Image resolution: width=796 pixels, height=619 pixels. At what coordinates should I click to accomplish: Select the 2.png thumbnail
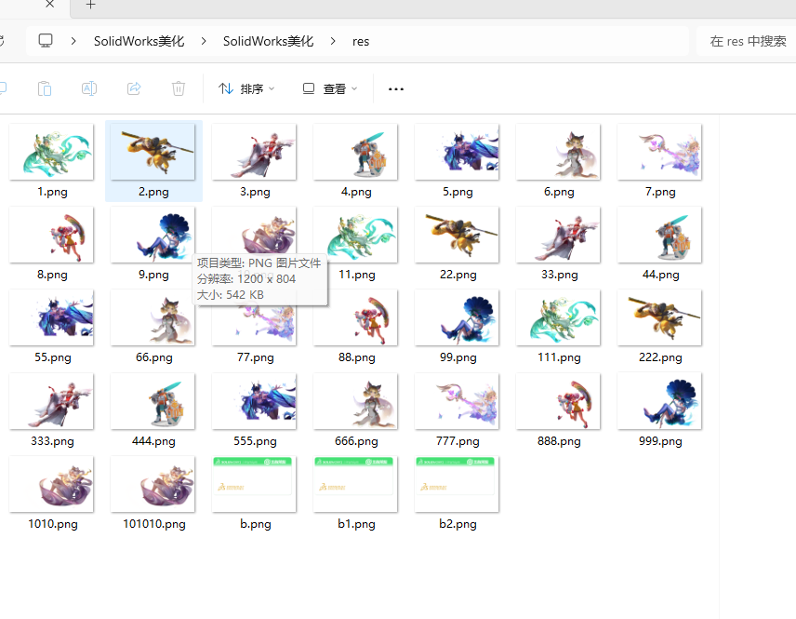pos(153,152)
